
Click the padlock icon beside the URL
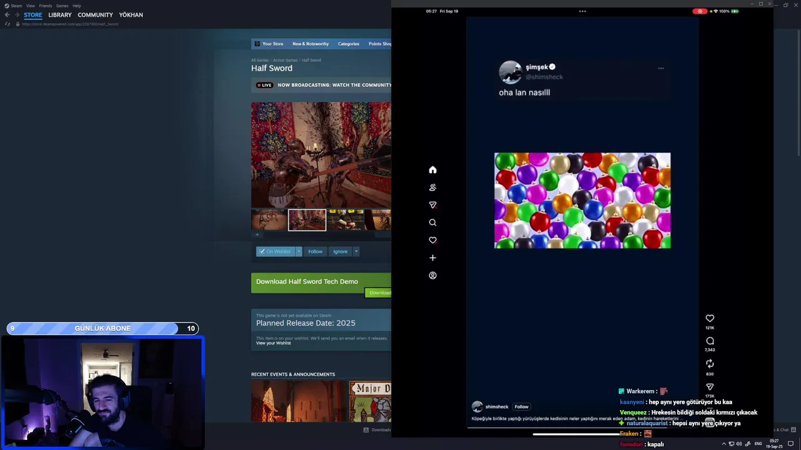[x=18, y=24]
